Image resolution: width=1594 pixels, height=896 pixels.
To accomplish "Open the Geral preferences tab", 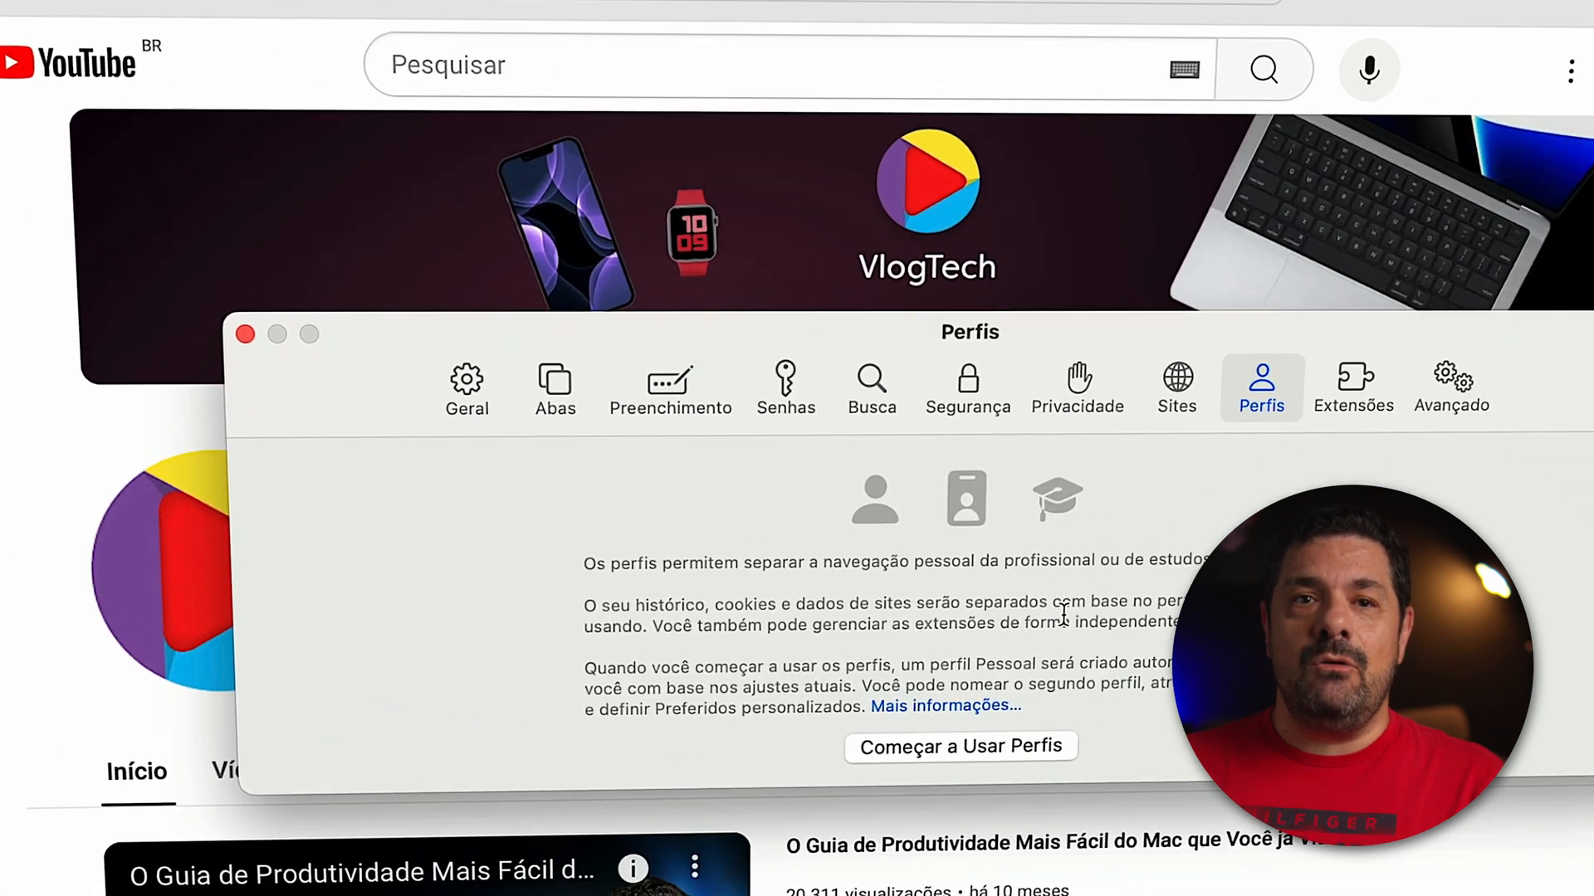I will tap(467, 389).
